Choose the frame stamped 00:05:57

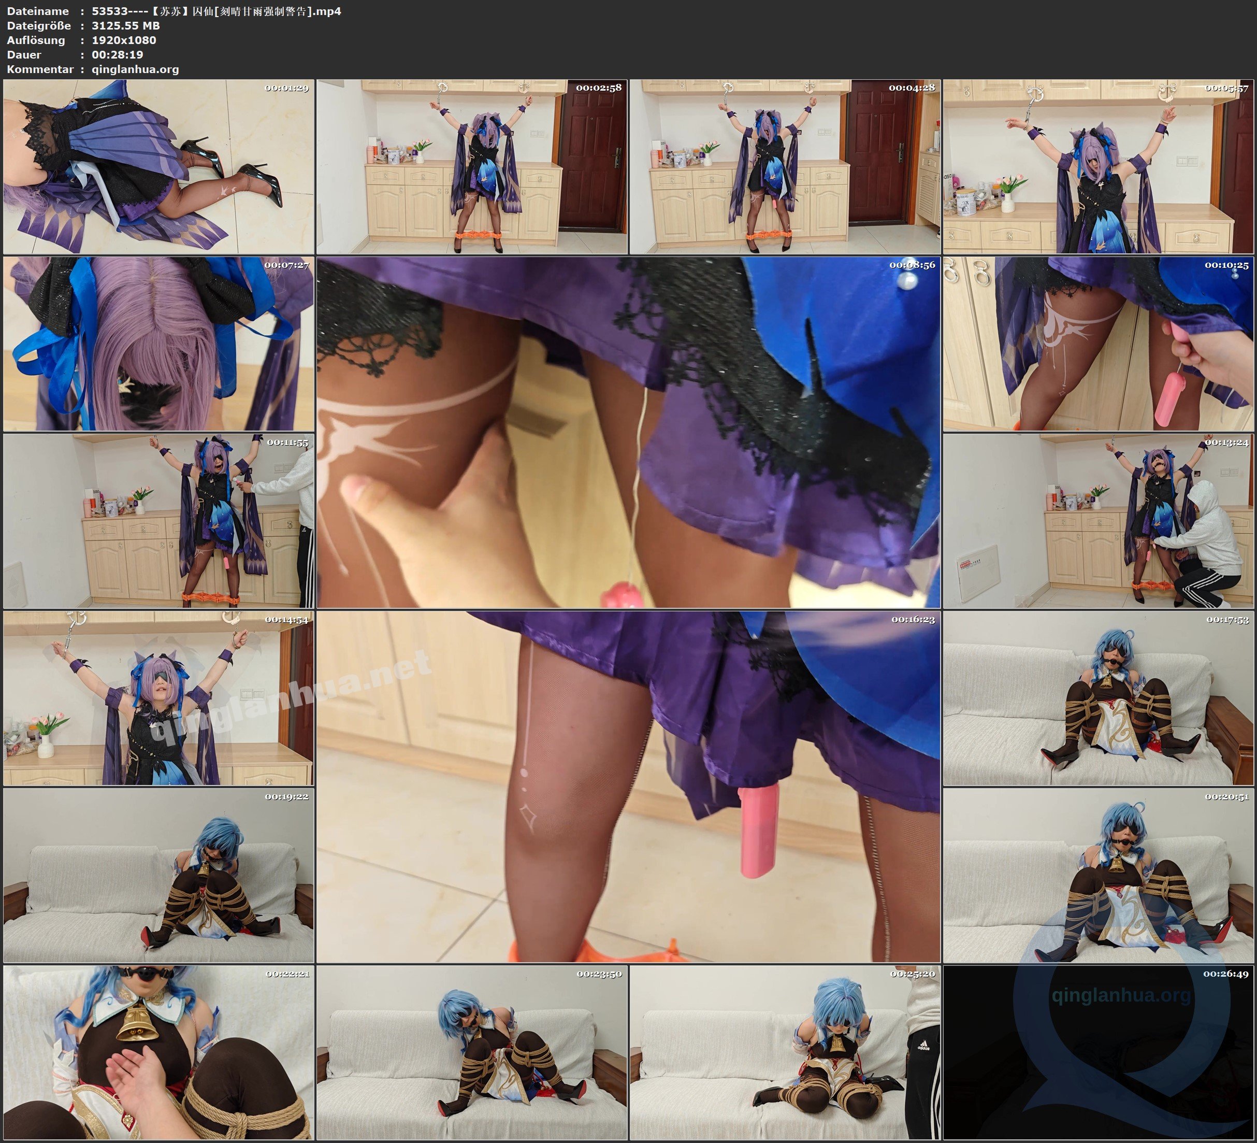1098,167
